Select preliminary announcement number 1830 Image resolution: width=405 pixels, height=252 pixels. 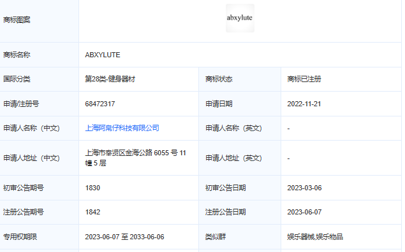[x=92, y=188]
